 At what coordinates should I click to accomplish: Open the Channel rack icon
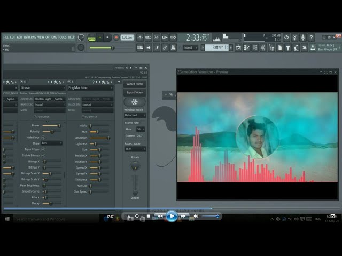tap(255, 47)
